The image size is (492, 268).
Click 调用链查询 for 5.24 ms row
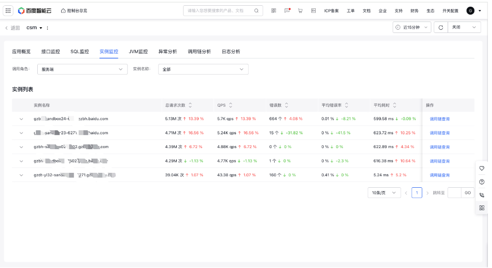pyautogui.click(x=439, y=175)
